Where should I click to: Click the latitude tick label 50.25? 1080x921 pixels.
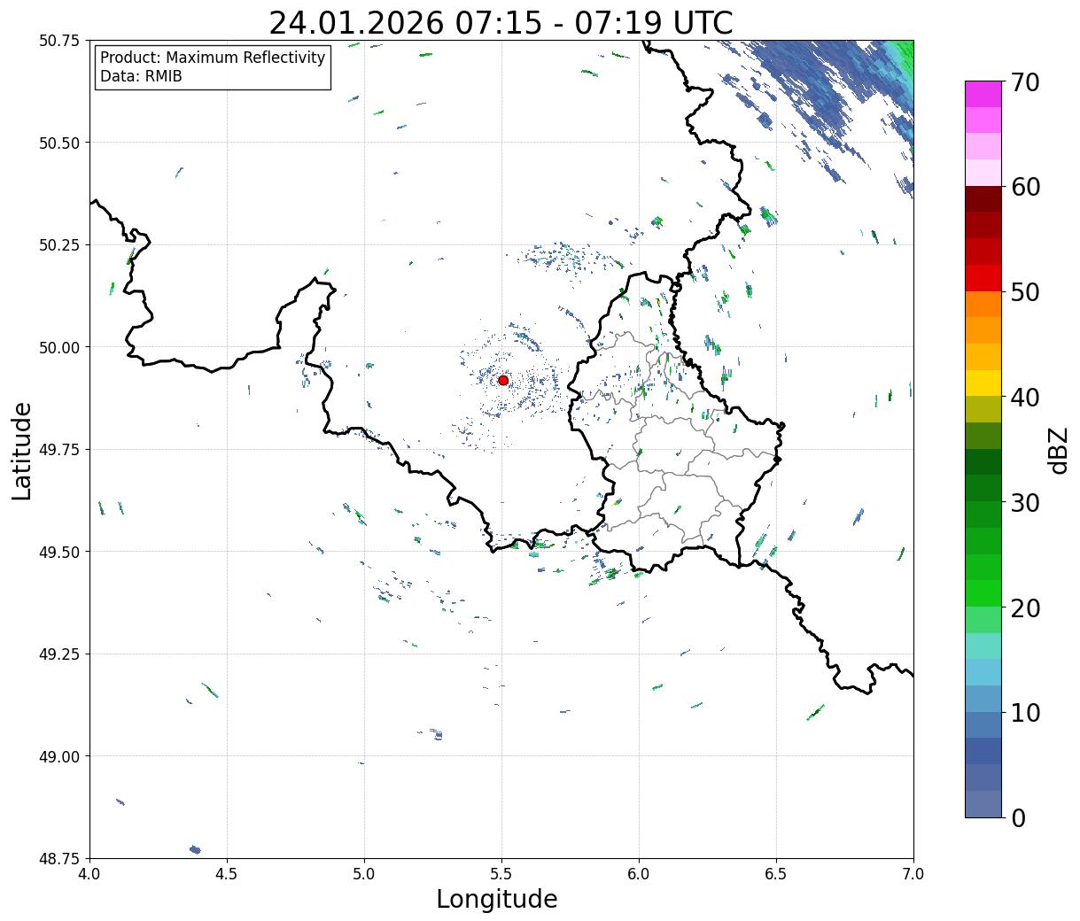[x=59, y=245]
